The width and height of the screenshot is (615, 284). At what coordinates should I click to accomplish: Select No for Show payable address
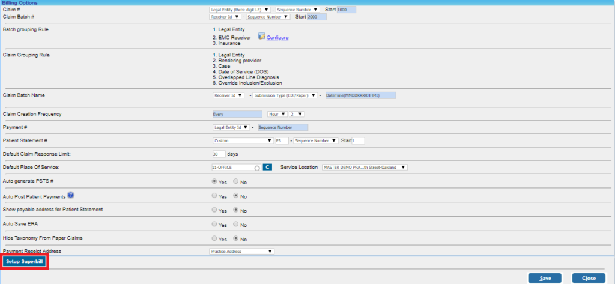click(x=235, y=210)
